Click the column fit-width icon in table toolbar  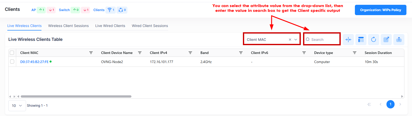point(348,40)
